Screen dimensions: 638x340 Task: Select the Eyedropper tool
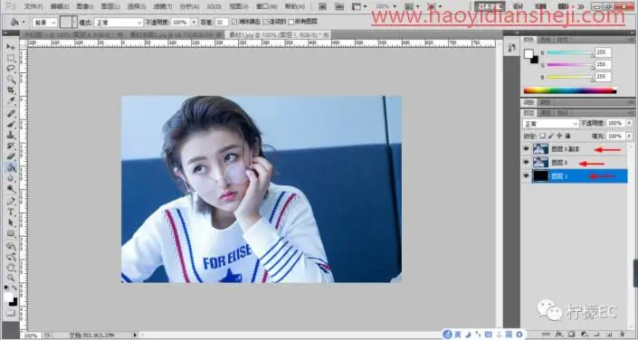[x=11, y=101]
